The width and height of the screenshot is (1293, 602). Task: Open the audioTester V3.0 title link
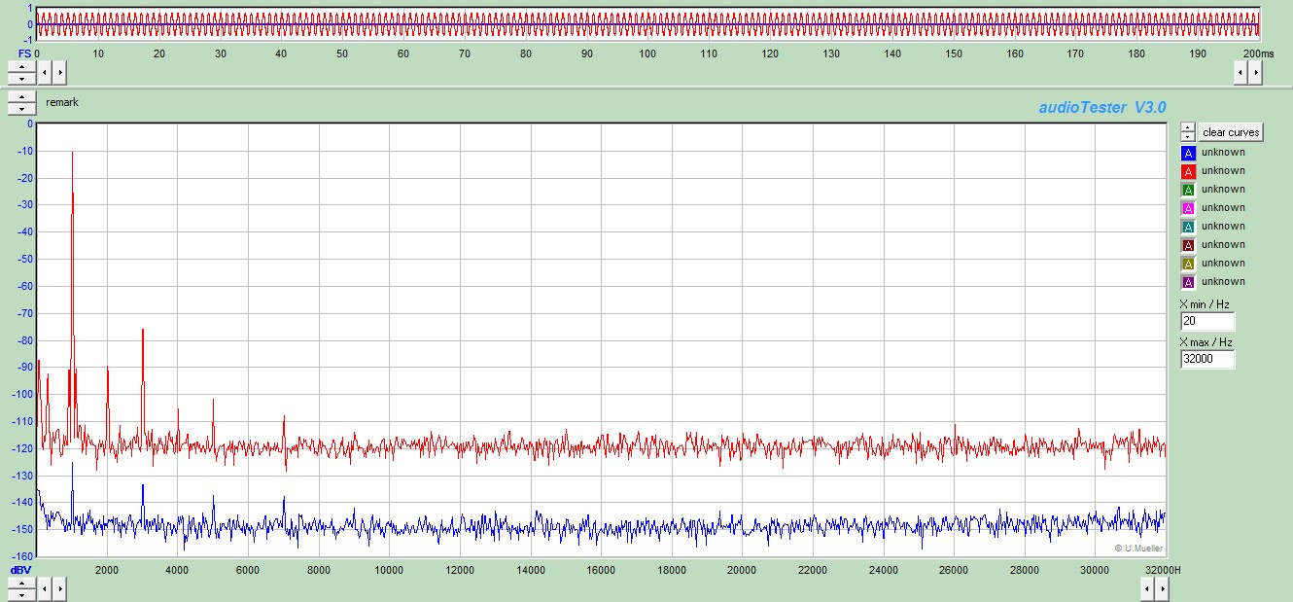[x=1101, y=107]
